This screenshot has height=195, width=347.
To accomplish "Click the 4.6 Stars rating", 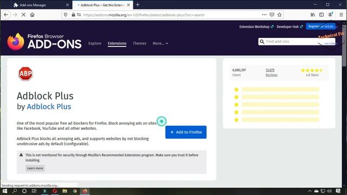I will click(x=312, y=73).
